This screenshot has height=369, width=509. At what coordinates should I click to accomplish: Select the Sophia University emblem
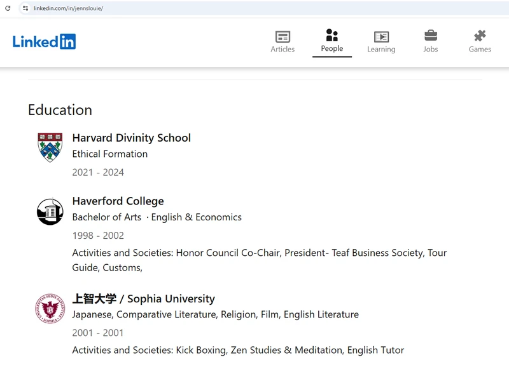[x=50, y=309]
